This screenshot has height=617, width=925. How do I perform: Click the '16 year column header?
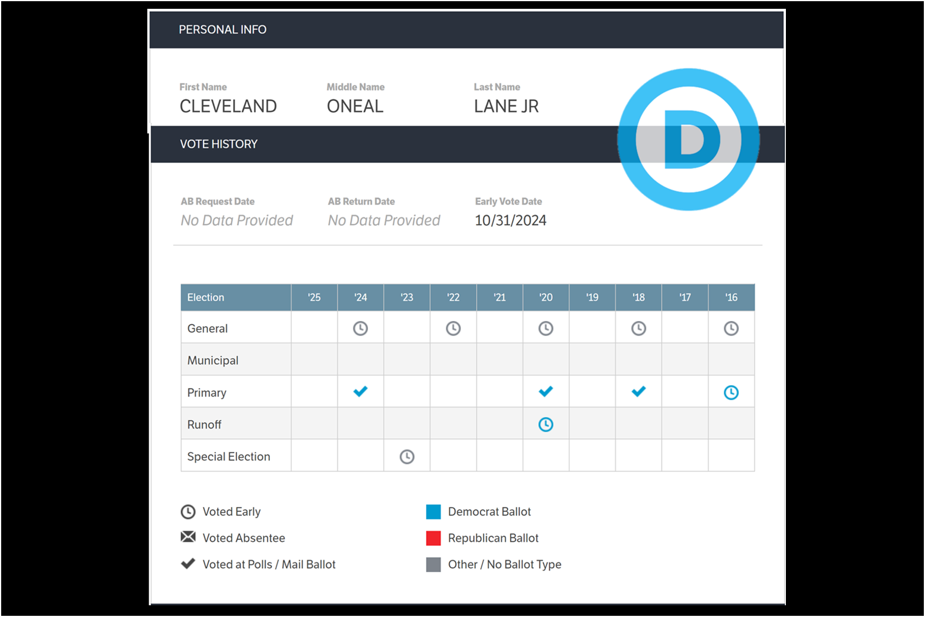[x=731, y=298]
